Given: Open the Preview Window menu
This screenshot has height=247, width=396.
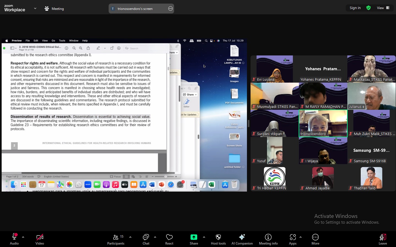Looking at the screenshot, I should point(74,41).
